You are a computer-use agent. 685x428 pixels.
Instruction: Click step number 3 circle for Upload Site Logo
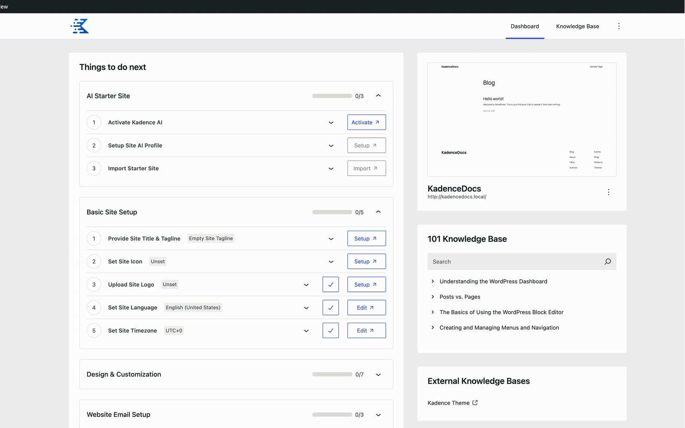point(94,285)
